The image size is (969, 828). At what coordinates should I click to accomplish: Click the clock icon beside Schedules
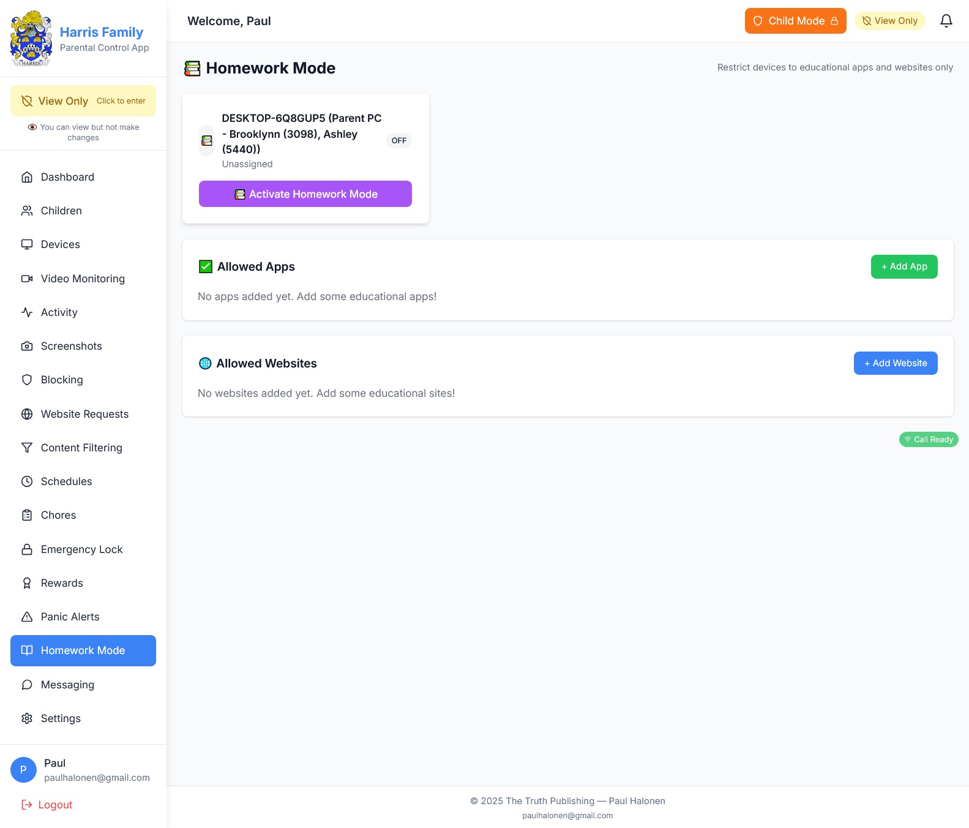27,481
